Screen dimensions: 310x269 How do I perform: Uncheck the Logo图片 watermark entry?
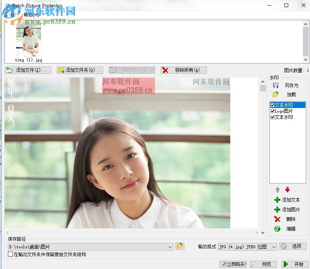(x=272, y=111)
